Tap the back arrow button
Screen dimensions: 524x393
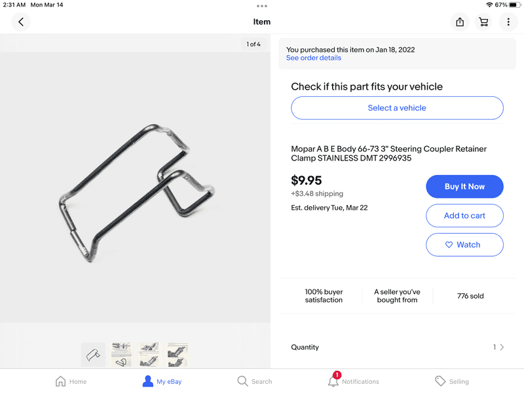coord(21,22)
